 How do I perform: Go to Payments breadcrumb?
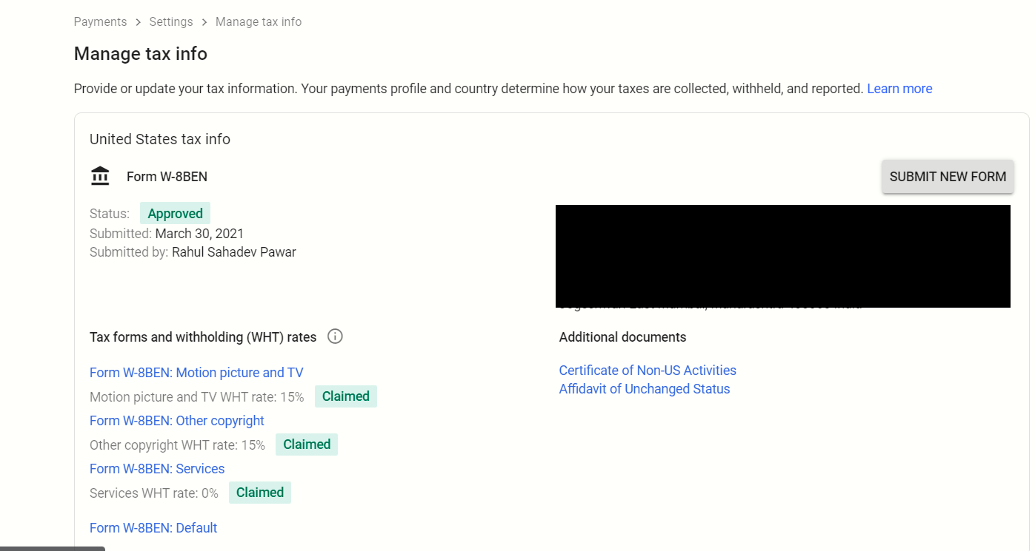click(100, 22)
